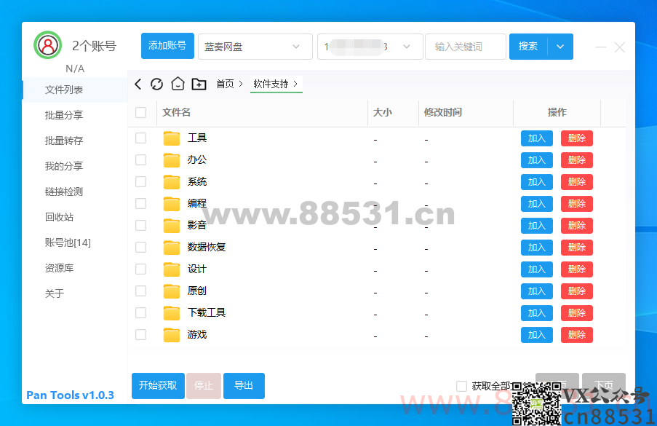Check the 数据恢复 row checkbox
This screenshot has width=657, height=426.
pyautogui.click(x=141, y=247)
